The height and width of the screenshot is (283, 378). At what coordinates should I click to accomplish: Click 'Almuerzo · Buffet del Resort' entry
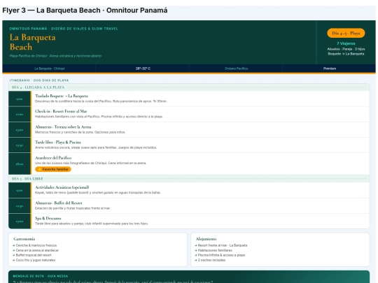coord(59,203)
